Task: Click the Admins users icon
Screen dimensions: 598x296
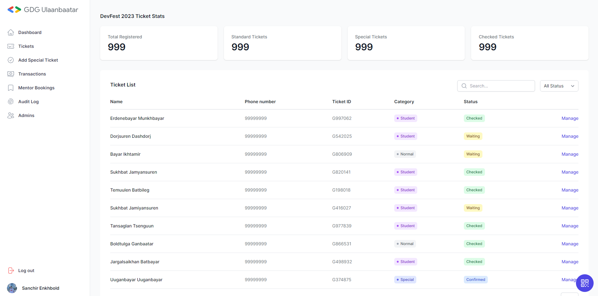Action: pyautogui.click(x=11, y=115)
